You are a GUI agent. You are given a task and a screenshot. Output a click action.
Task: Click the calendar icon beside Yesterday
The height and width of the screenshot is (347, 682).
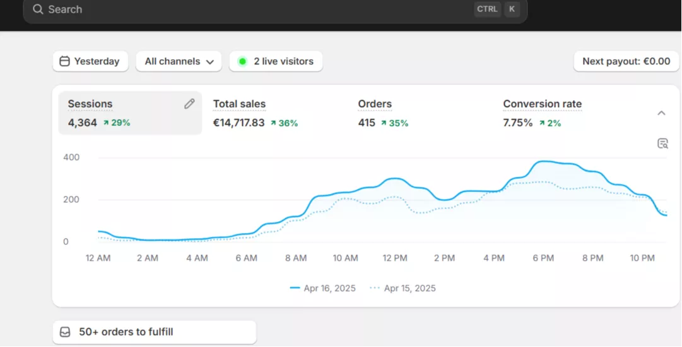[x=64, y=62]
